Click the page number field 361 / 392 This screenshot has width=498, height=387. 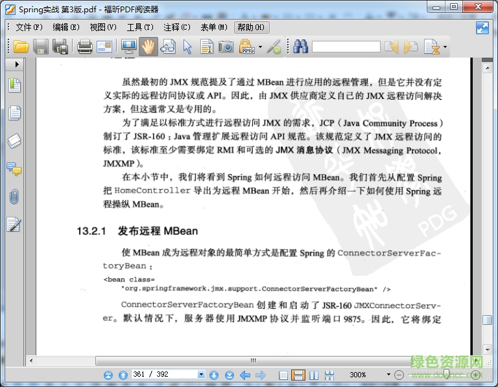(x=165, y=374)
